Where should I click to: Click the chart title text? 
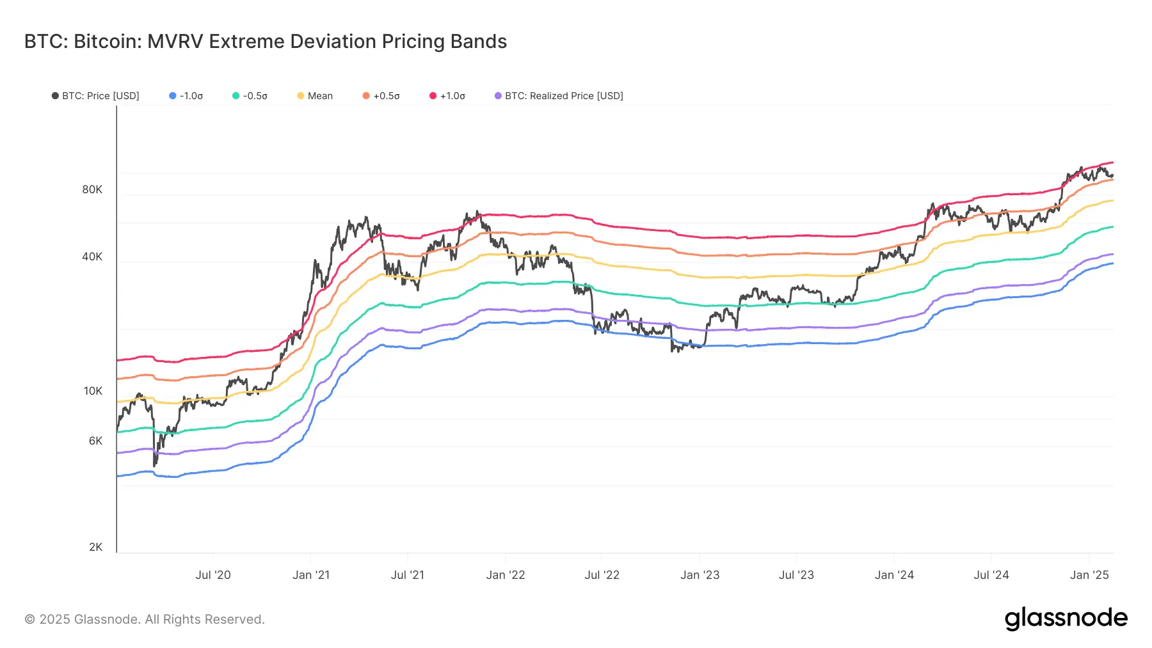point(266,42)
